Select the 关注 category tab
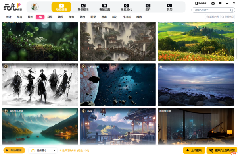Viewport: 238px width, 155px height. click(x=9, y=17)
